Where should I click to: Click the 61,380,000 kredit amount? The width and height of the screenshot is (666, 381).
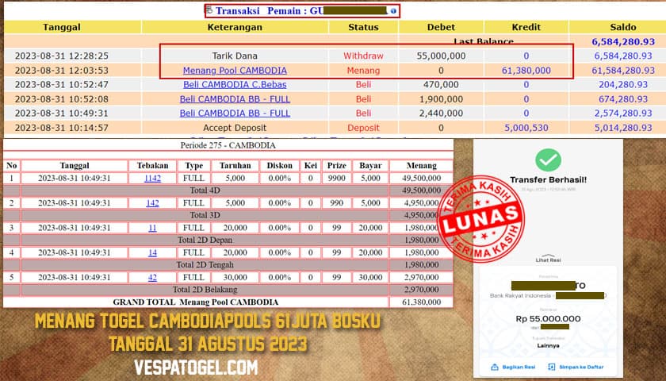526,70
